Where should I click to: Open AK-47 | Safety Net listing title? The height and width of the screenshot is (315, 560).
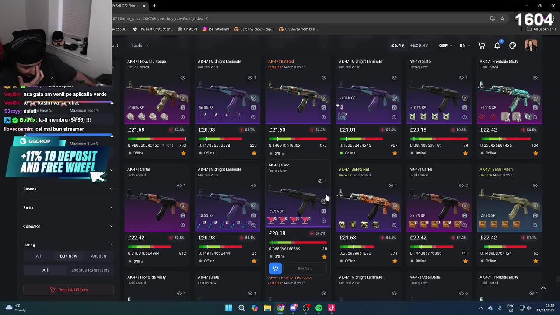point(353,169)
